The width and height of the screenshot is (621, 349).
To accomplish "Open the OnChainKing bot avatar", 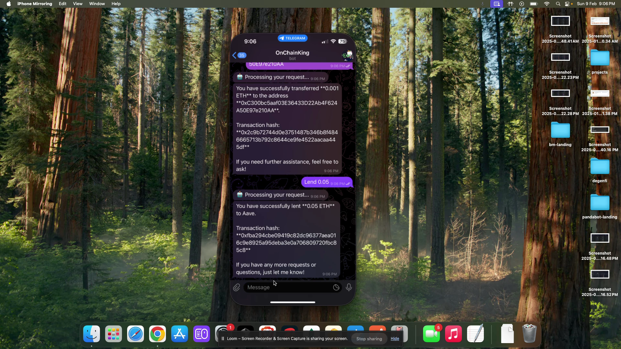I will (x=347, y=55).
